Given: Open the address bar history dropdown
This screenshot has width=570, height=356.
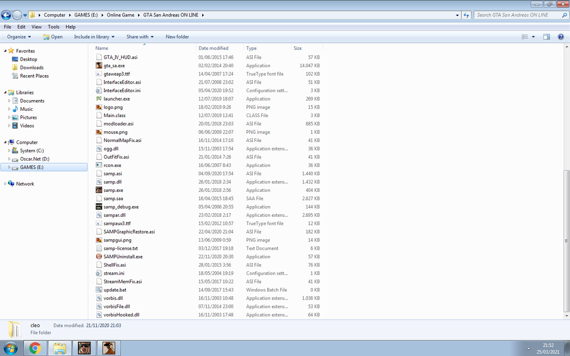Looking at the screenshot, I should (x=457, y=15).
